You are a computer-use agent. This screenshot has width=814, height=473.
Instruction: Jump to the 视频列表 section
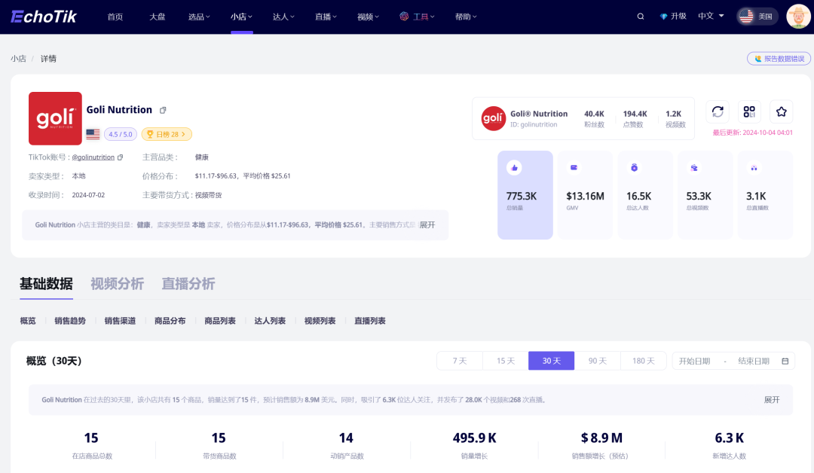click(320, 321)
